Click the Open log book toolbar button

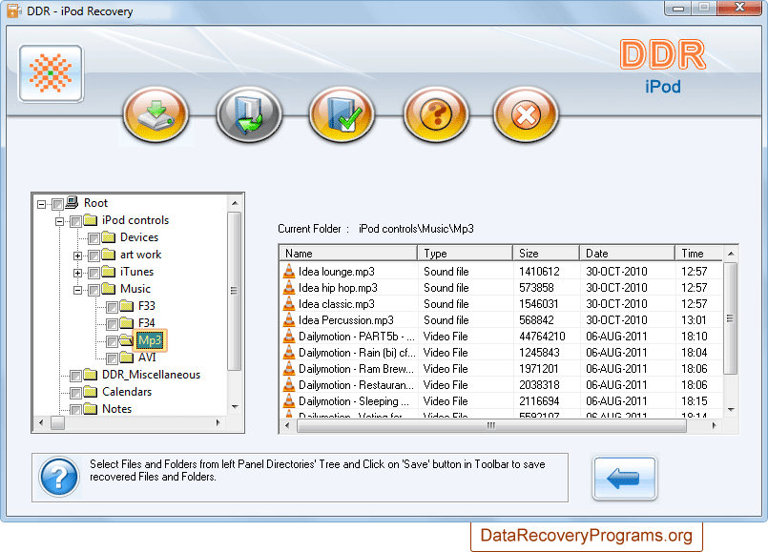(249, 114)
